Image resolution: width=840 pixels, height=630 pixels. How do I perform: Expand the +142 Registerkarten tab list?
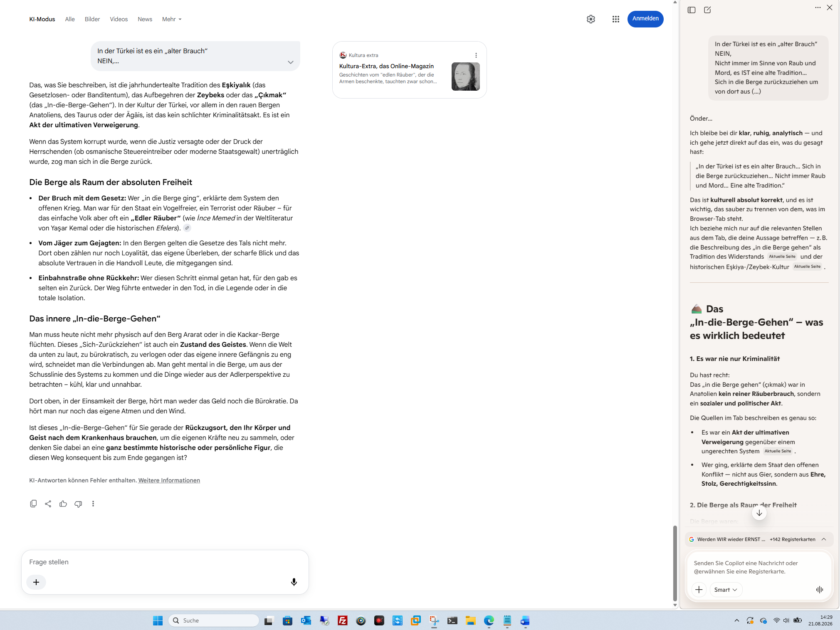(x=824, y=539)
